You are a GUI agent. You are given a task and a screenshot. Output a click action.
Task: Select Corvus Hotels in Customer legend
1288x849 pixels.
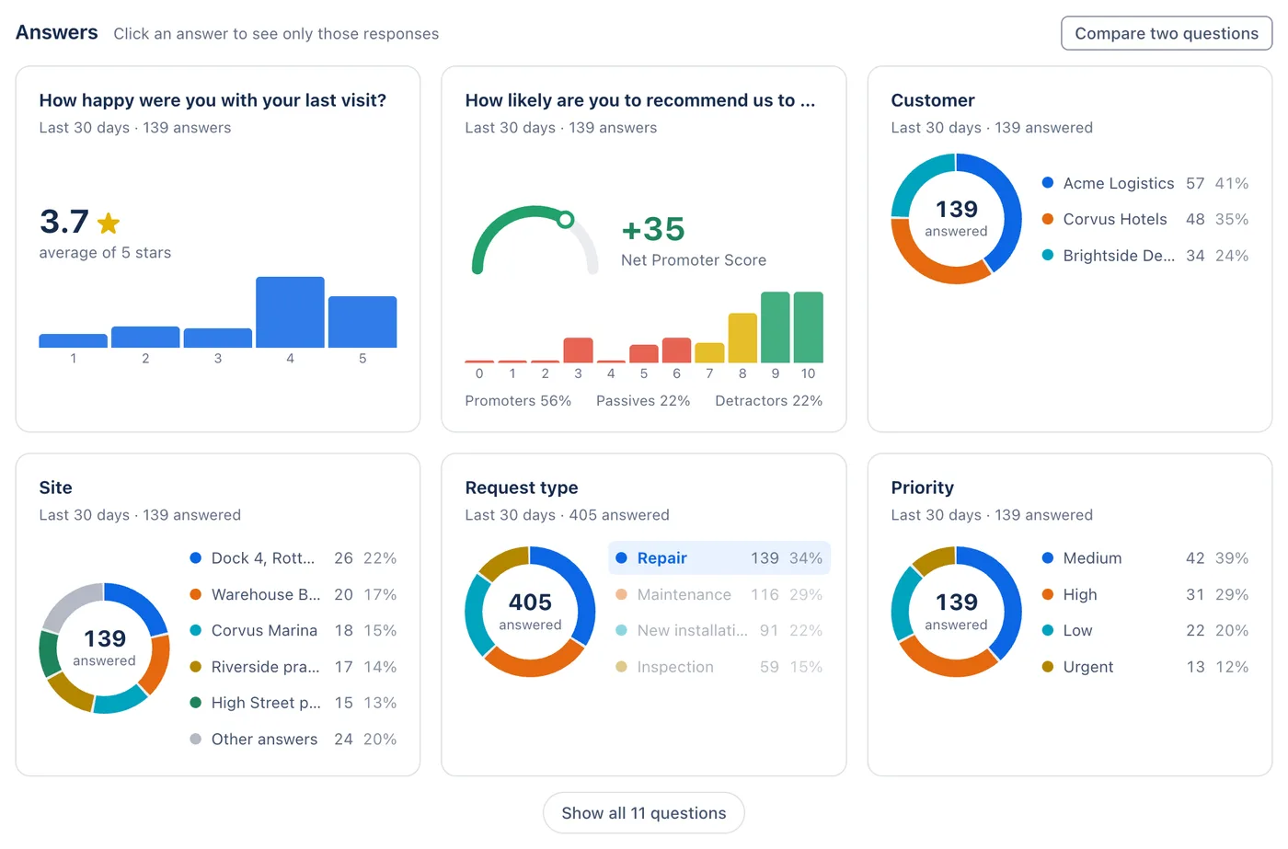pyautogui.click(x=1145, y=219)
